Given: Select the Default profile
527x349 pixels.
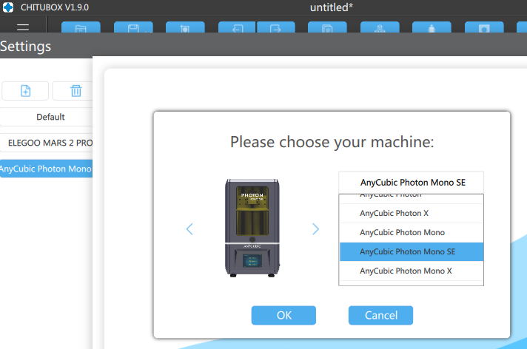Looking at the screenshot, I should (x=47, y=117).
